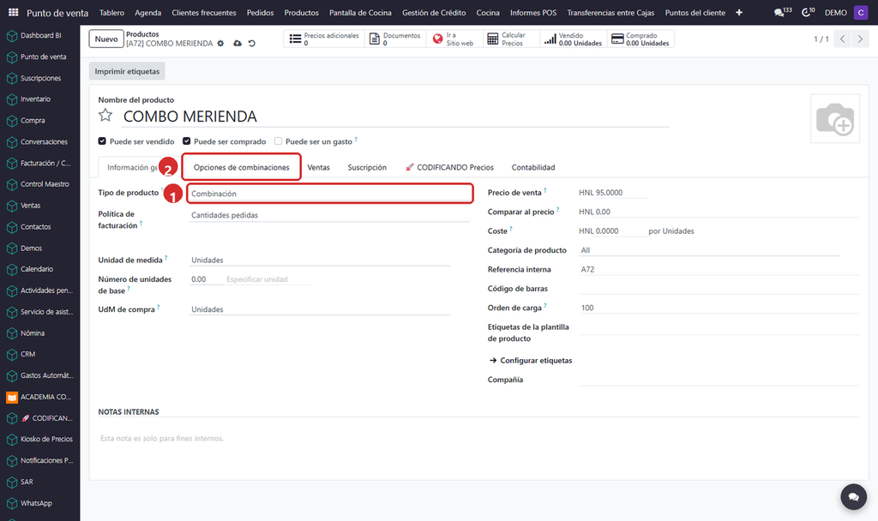Screen dimensions: 878x521
Task: Follow the Configurar etiquetas link
Action: pyautogui.click(x=531, y=361)
